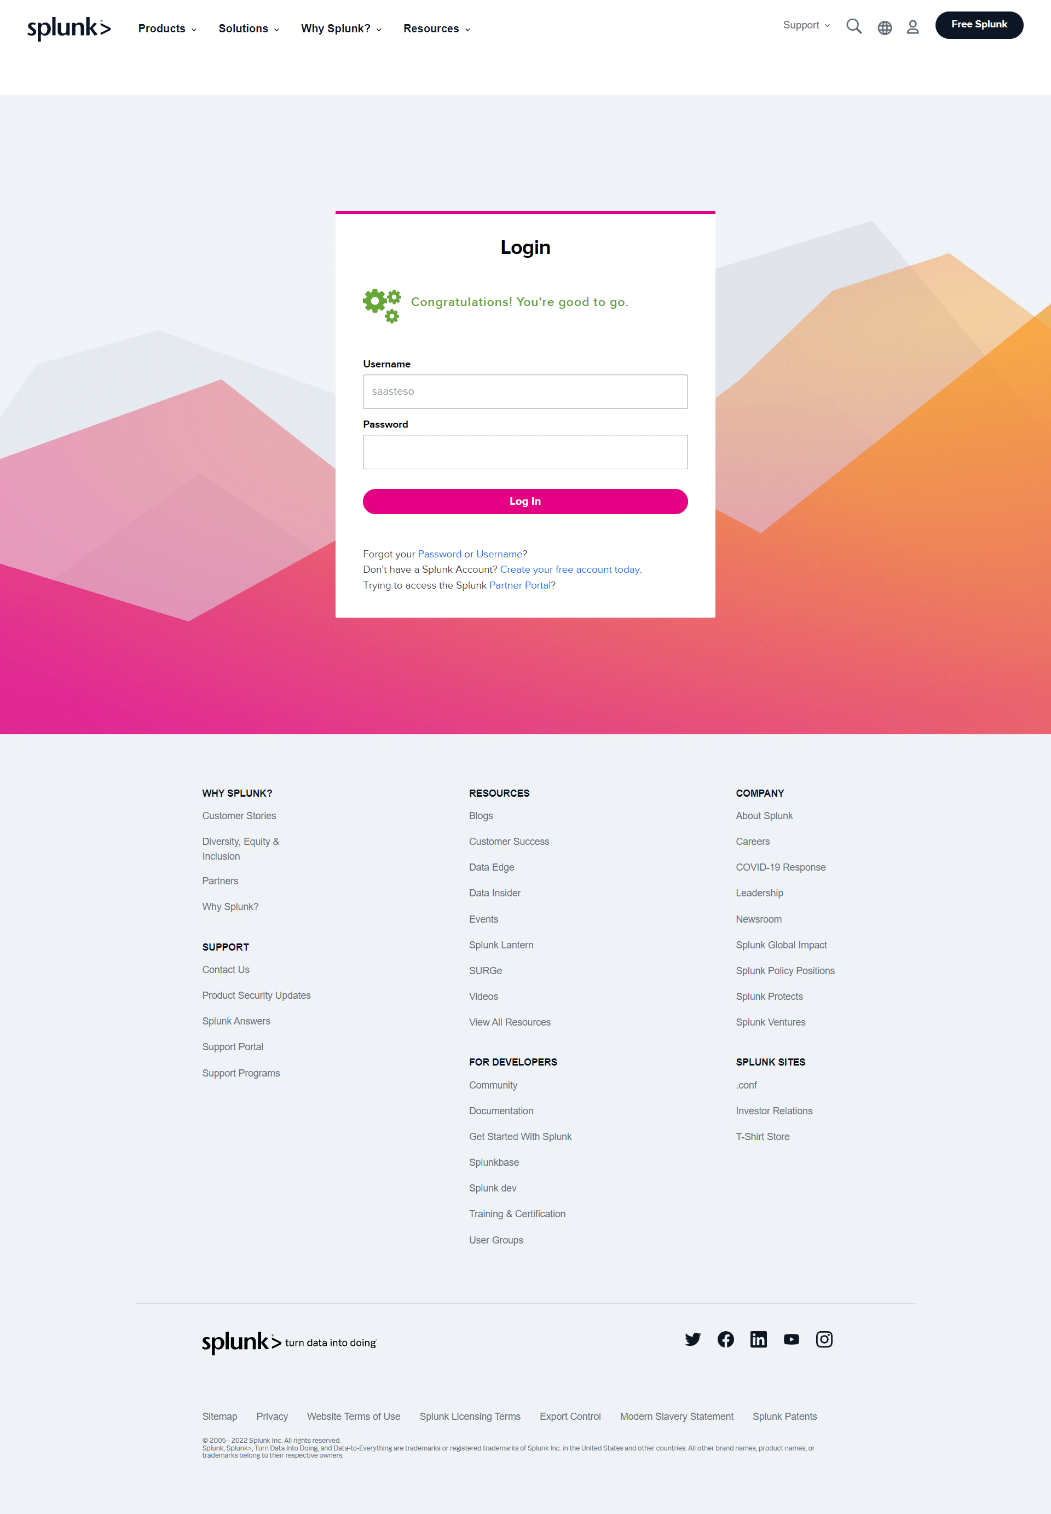Open the Blogs footer link
The image size is (1051, 1514).
(481, 815)
